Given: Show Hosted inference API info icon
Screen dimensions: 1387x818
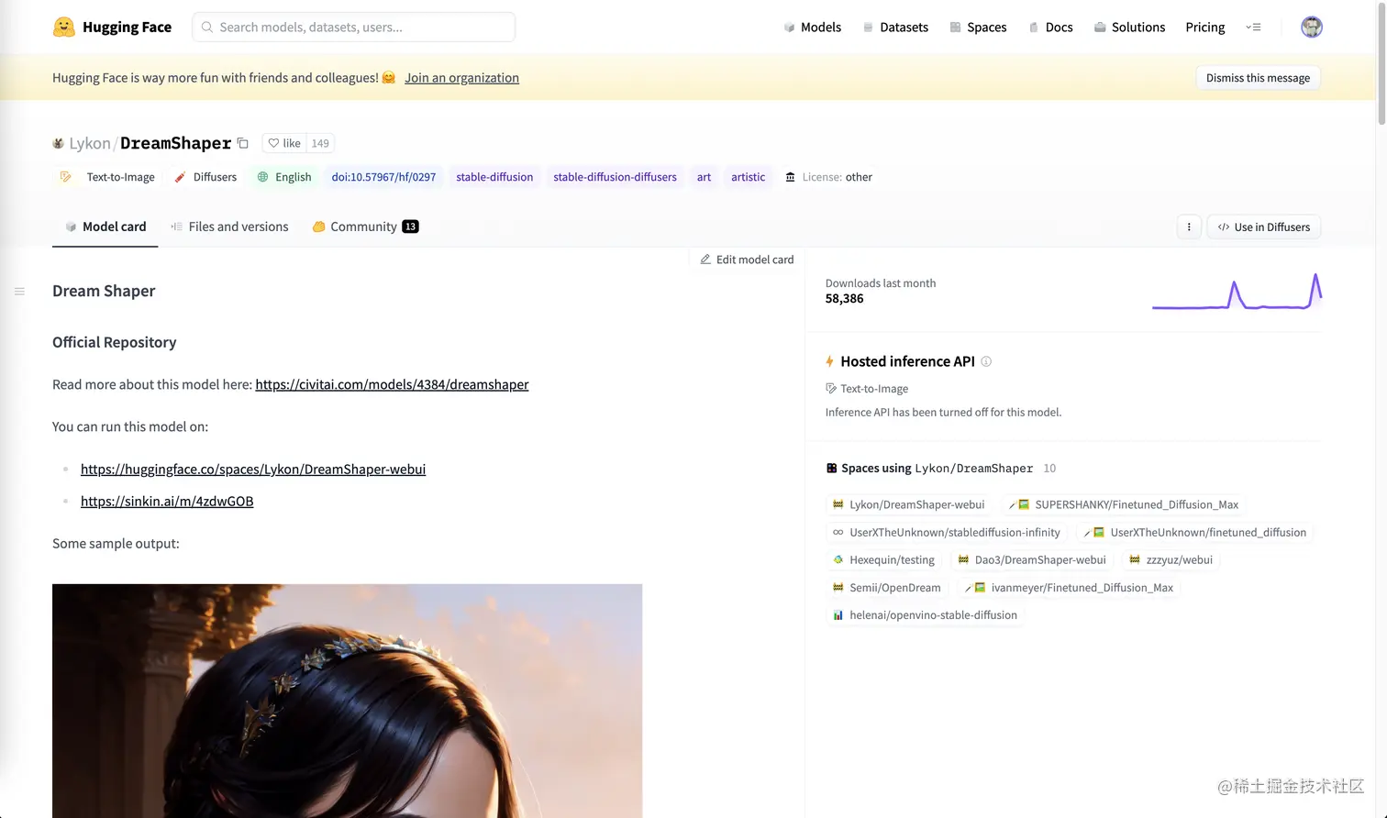Looking at the screenshot, I should (986, 361).
